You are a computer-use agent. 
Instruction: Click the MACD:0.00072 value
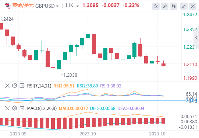coord(73,108)
